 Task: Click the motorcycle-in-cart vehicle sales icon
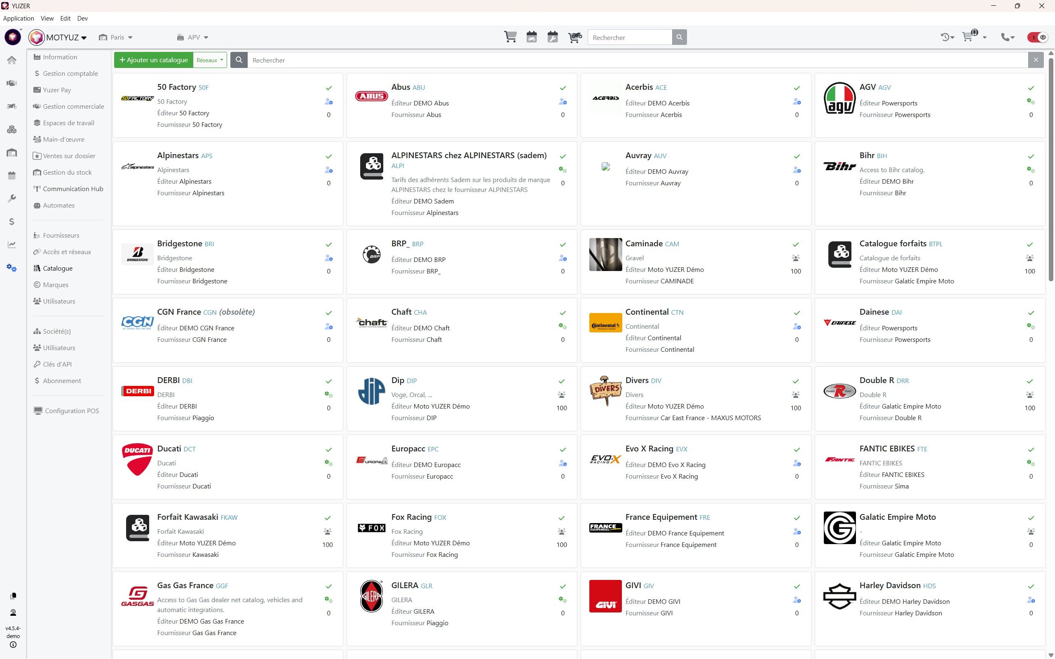574,37
